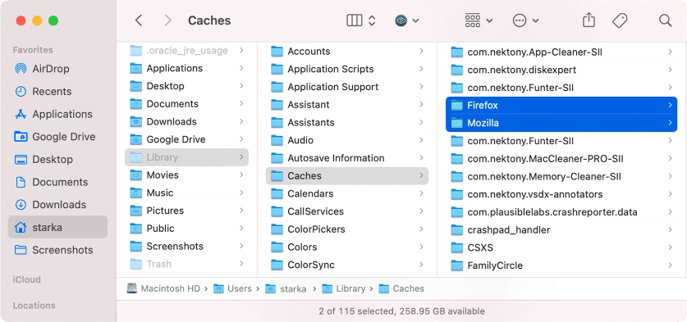
Task: Select the Colors folder
Action: click(347, 247)
